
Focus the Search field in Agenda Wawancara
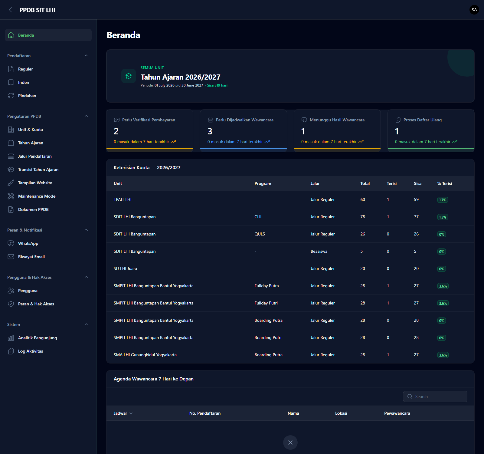coord(435,396)
